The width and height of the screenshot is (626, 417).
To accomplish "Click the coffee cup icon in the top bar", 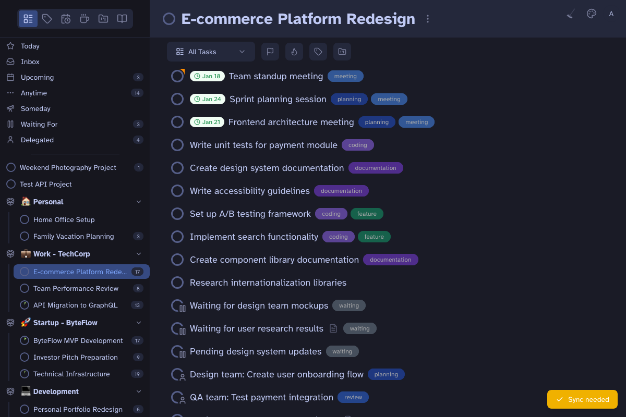I will coord(84,19).
